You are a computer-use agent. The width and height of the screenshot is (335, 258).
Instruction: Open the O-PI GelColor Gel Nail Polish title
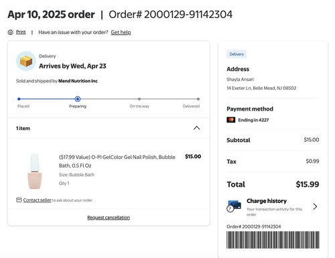click(x=117, y=162)
